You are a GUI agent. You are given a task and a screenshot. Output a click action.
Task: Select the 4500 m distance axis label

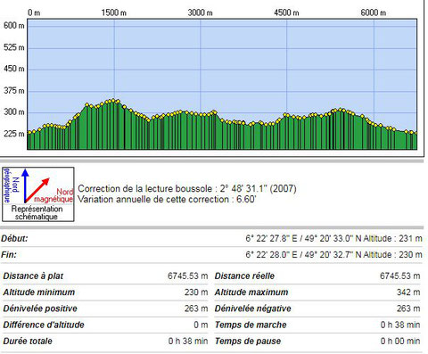click(286, 12)
